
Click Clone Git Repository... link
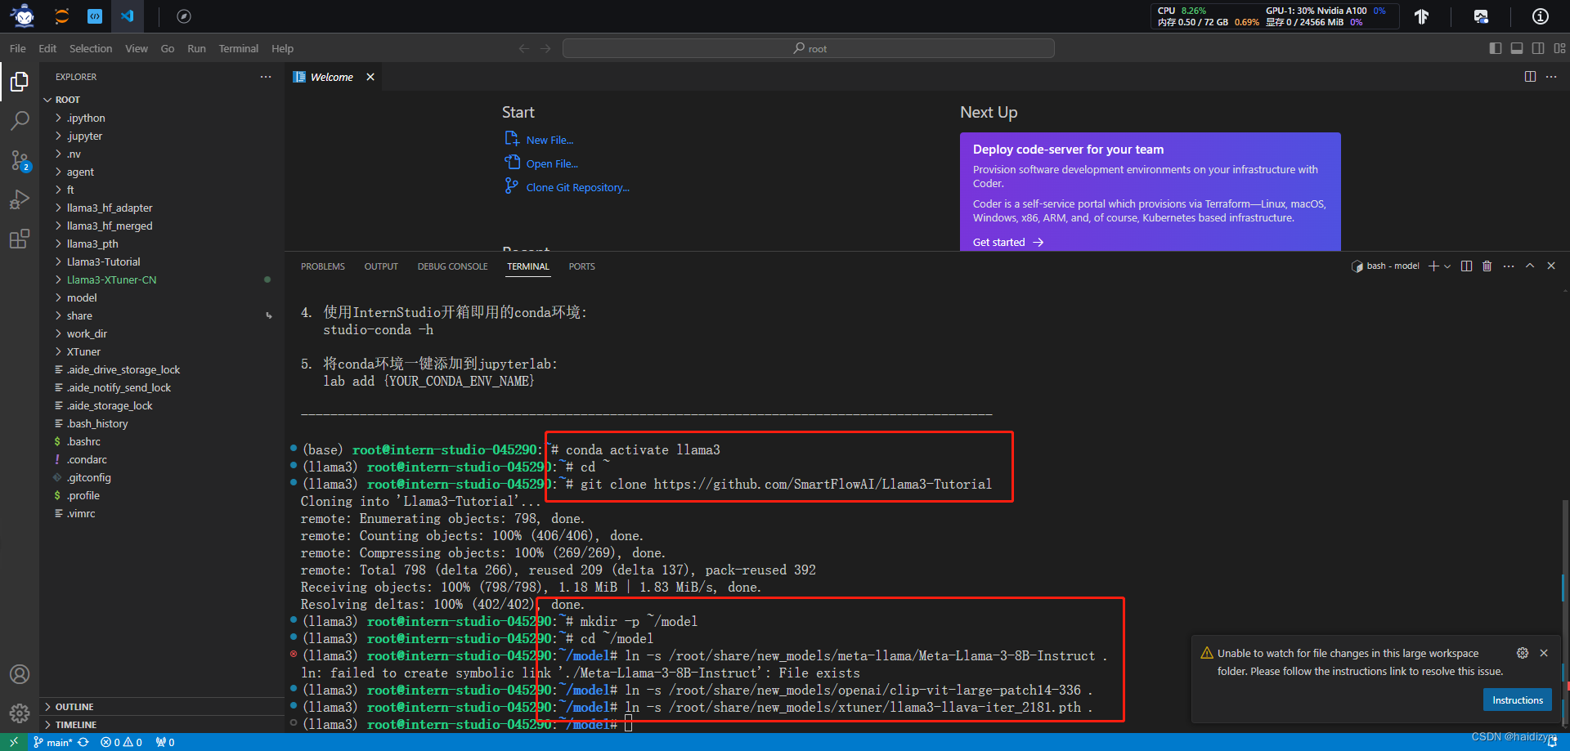578,187
